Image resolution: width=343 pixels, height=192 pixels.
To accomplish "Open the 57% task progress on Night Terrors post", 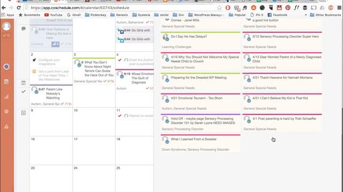I will click(109, 81).
